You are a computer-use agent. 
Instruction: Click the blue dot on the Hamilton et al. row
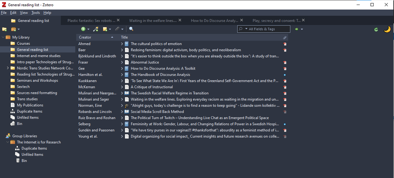point(285,75)
